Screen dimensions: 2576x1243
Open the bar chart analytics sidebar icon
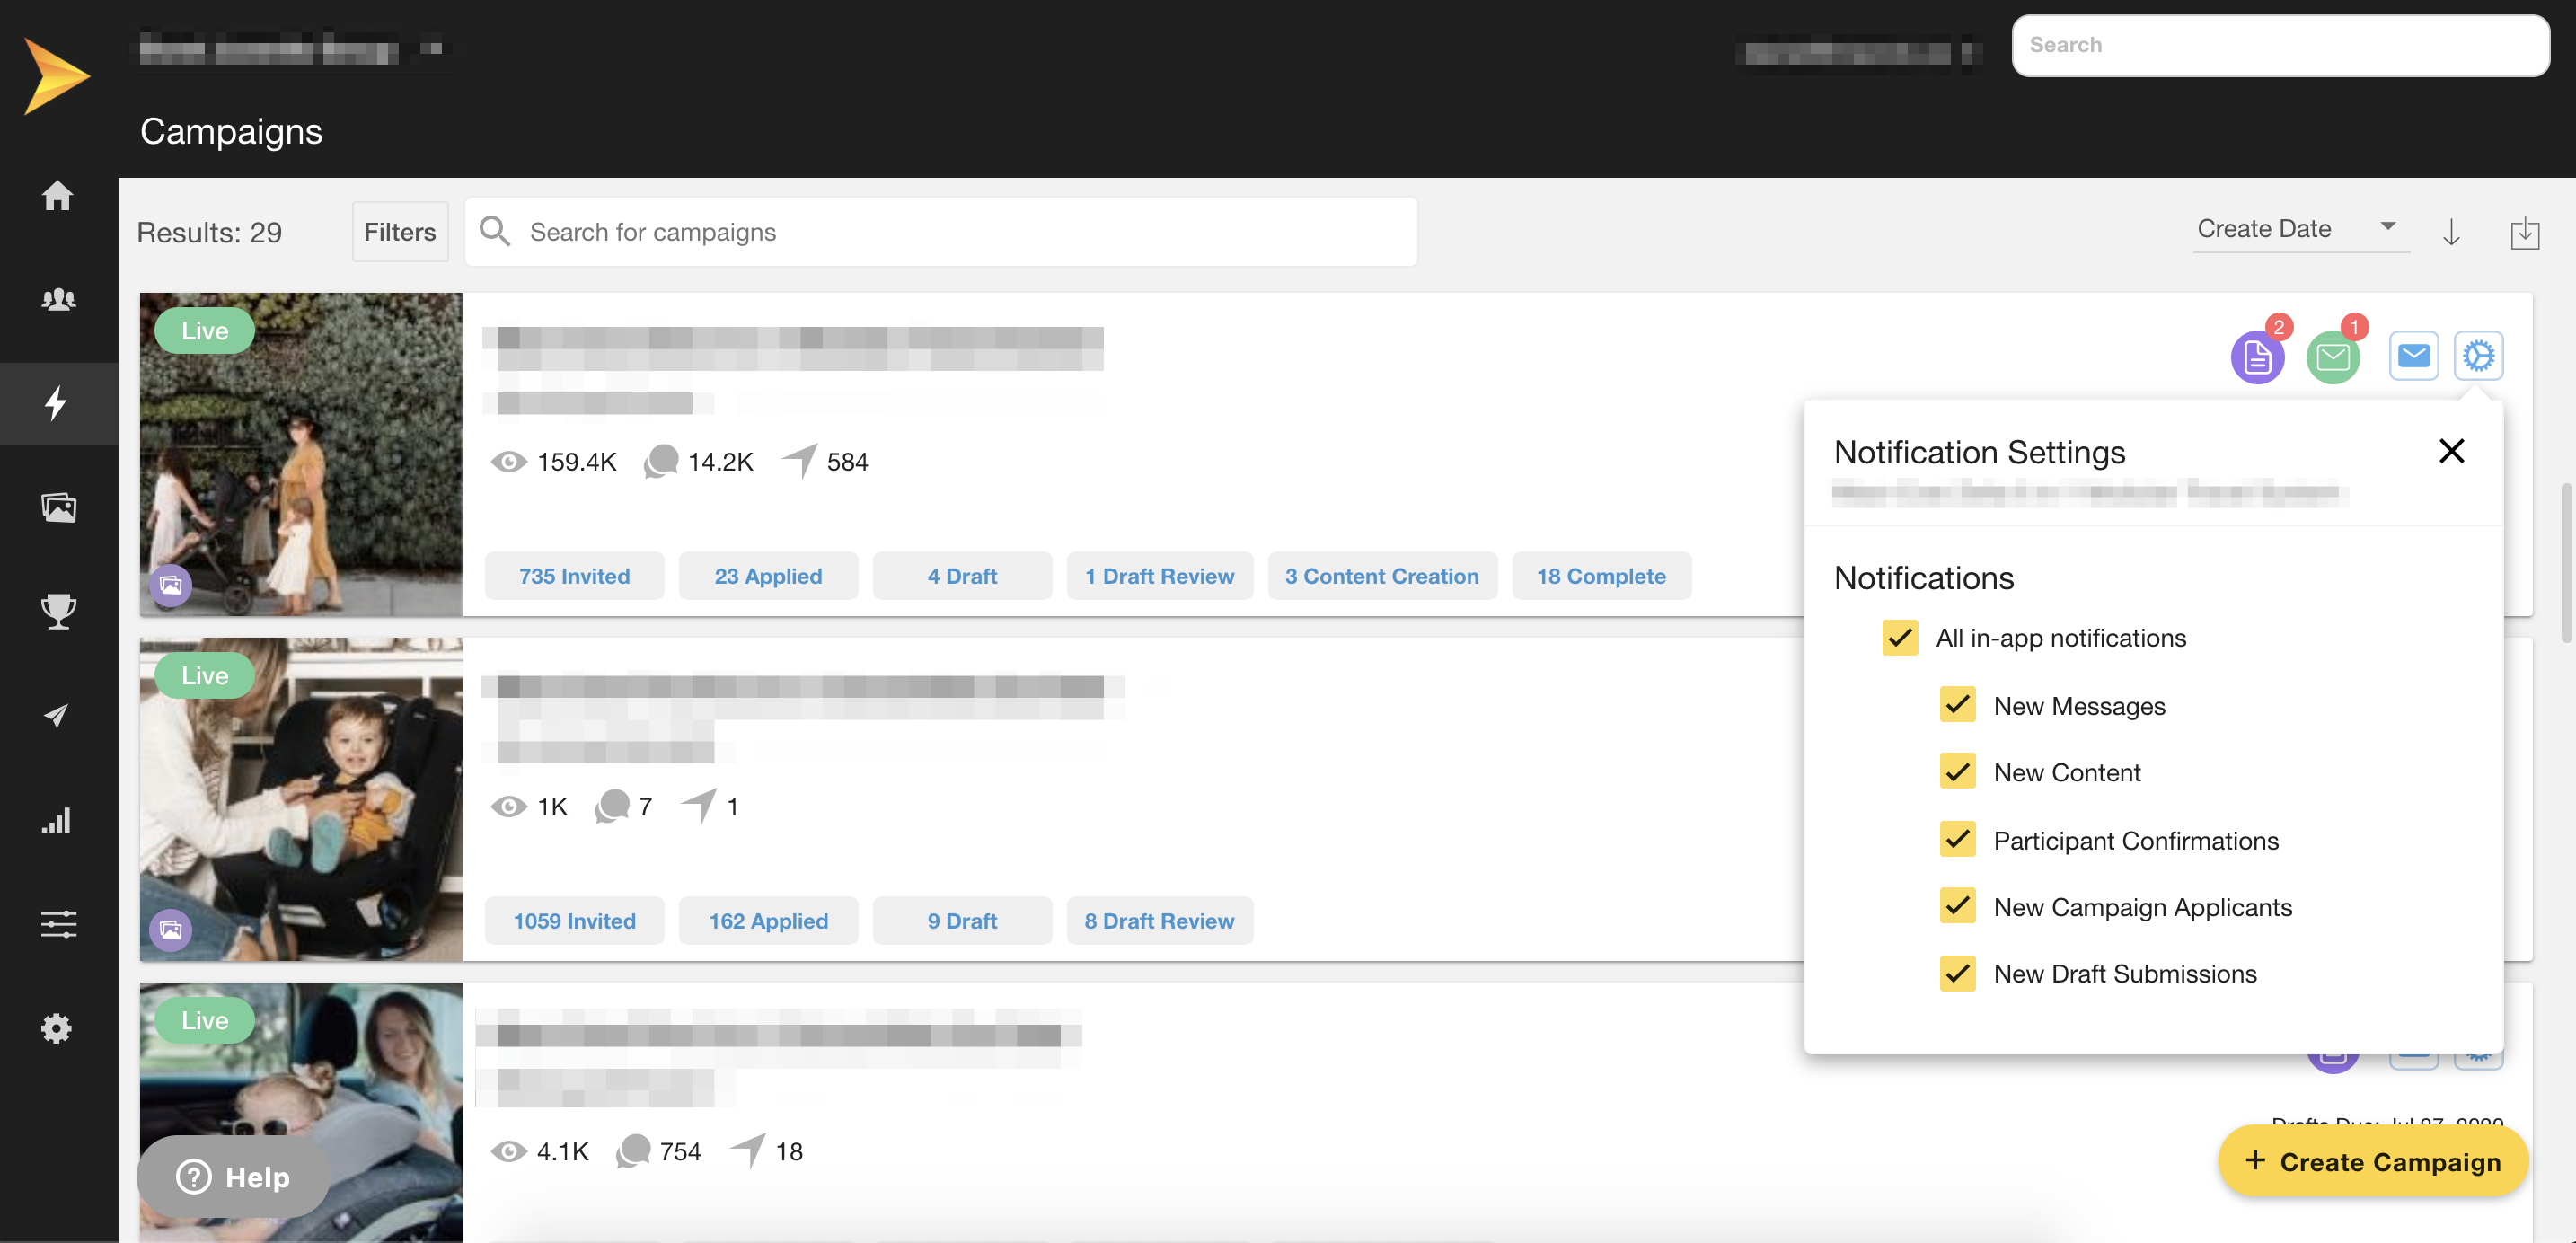coord(57,820)
